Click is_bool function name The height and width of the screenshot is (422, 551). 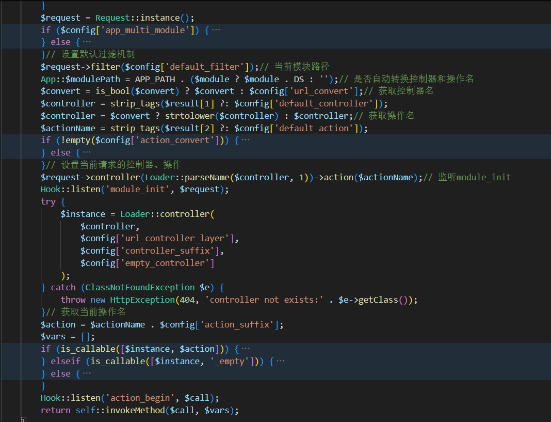click(x=113, y=91)
